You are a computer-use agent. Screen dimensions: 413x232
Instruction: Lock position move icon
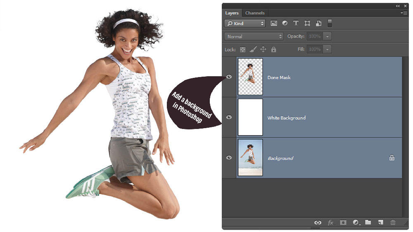[x=263, y=49]
